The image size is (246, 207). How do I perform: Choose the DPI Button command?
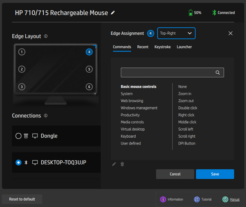click(x=187, y=143)
